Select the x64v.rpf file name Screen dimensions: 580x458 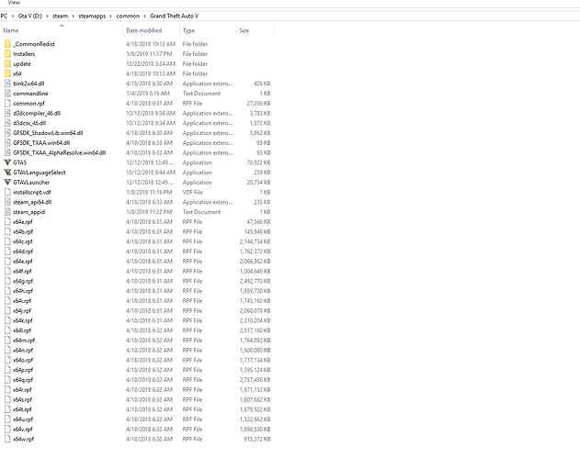click(23, 430)
